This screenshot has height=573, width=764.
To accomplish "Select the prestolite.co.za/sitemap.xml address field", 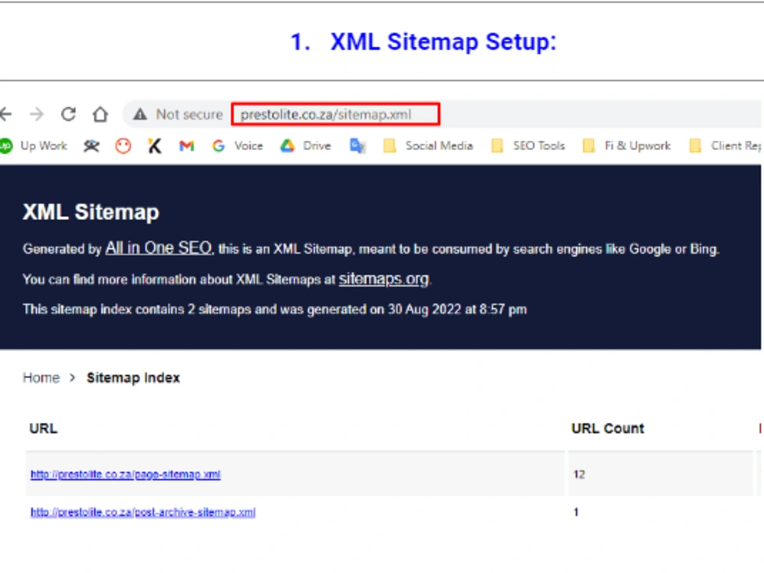I will 335,115.
